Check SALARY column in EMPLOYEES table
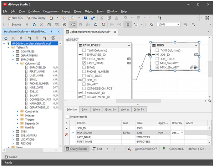The width and height of the screenshot is (214, 167). [x=84, y=84]
